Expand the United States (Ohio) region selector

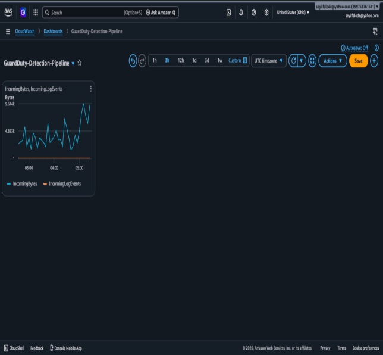[293, 13]
